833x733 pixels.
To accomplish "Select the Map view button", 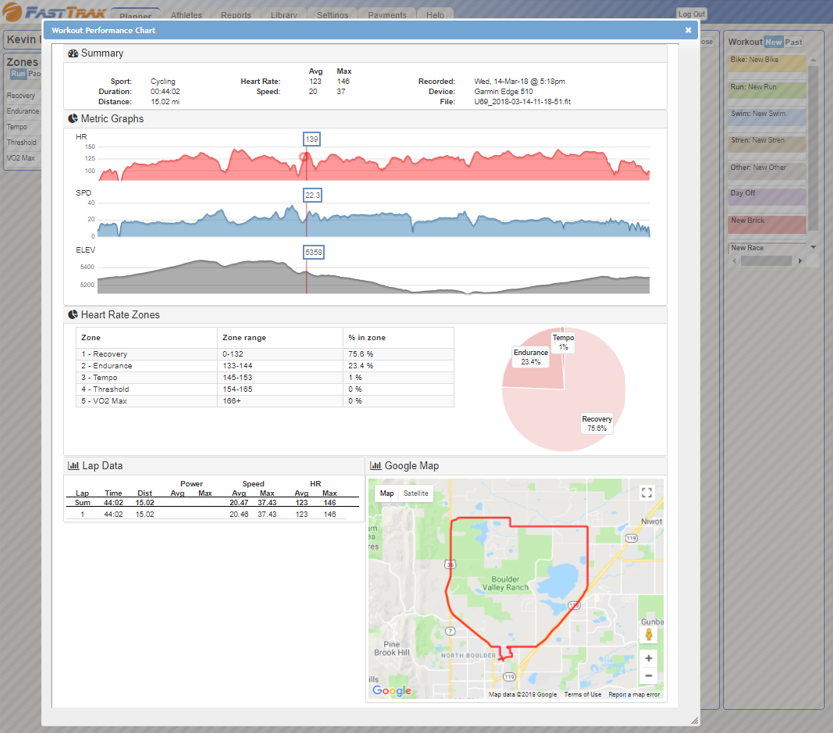I will [387, 493].
